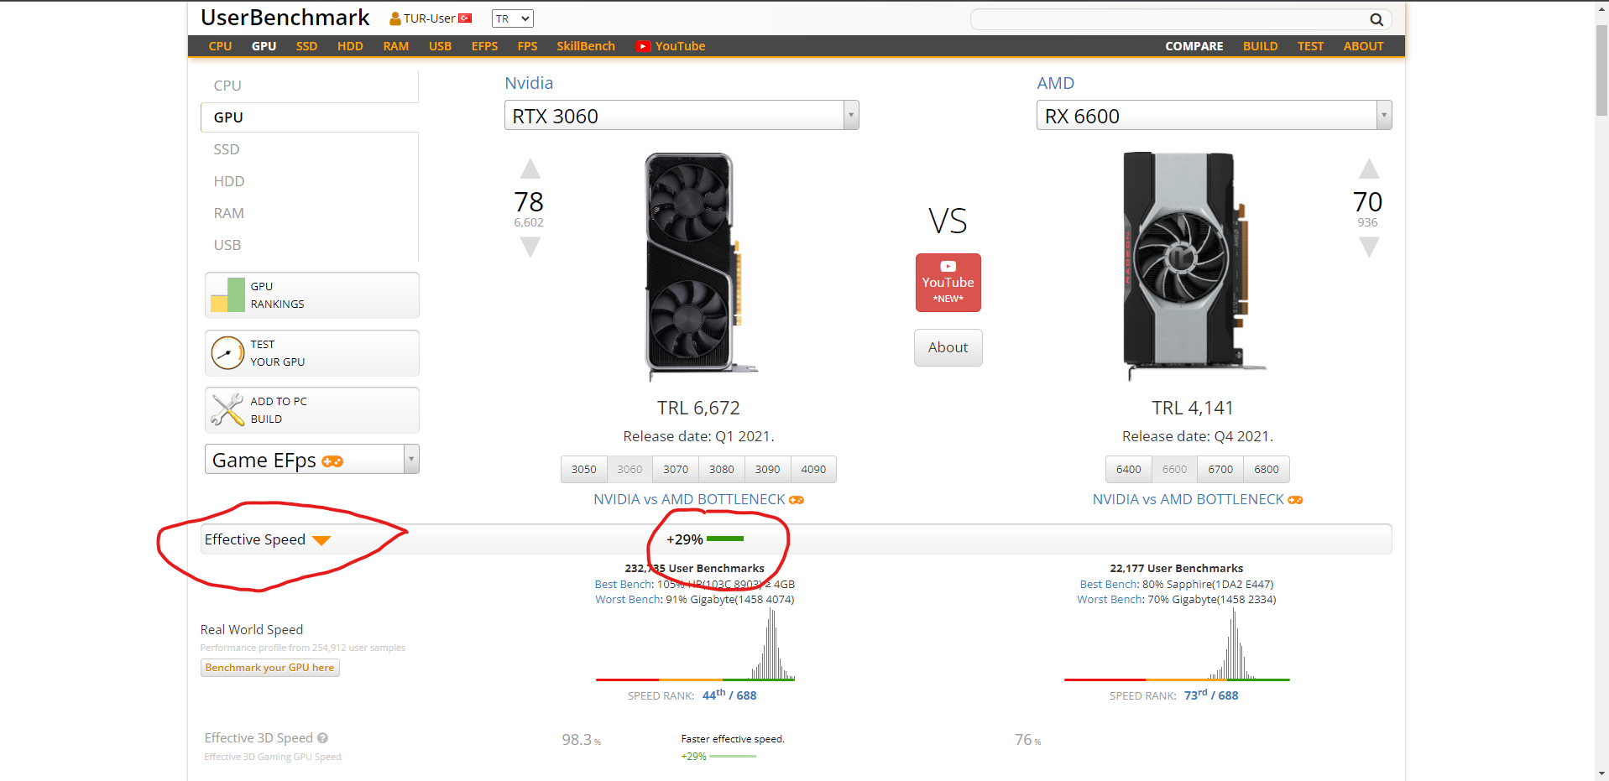Open the HDD menu item
This screenshot has width=1609, height=781.
pyautogui.click(x=350, y=46)
